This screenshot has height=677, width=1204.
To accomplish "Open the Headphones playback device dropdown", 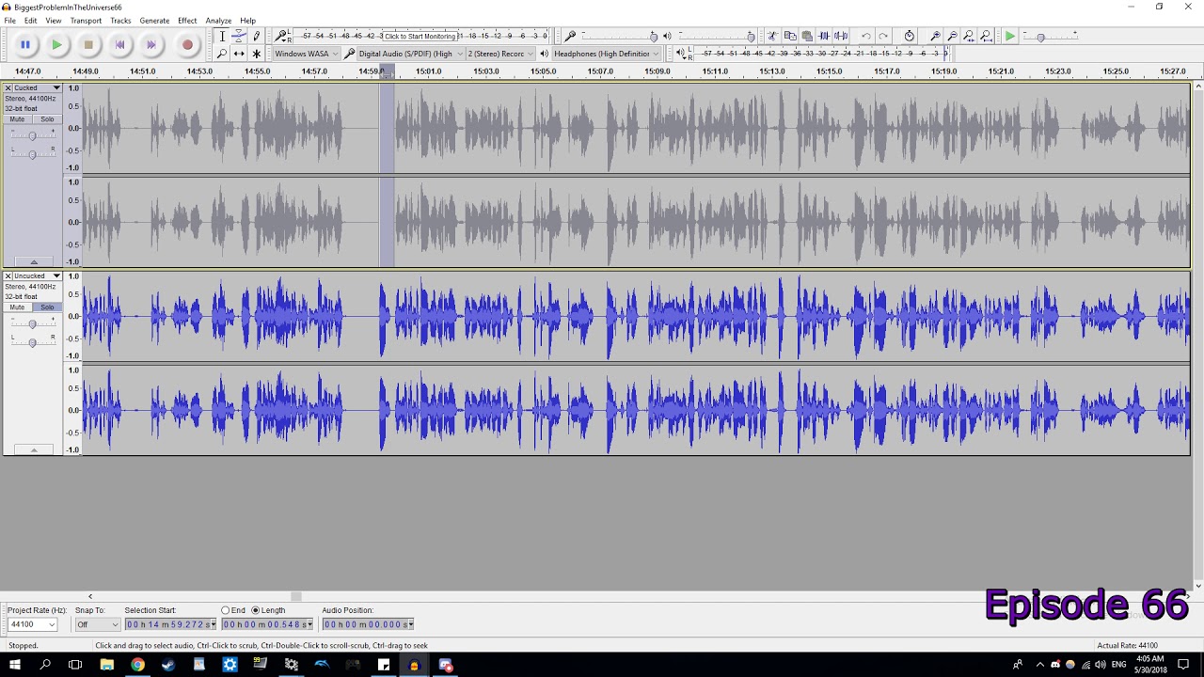I will [x=605, y=54].
